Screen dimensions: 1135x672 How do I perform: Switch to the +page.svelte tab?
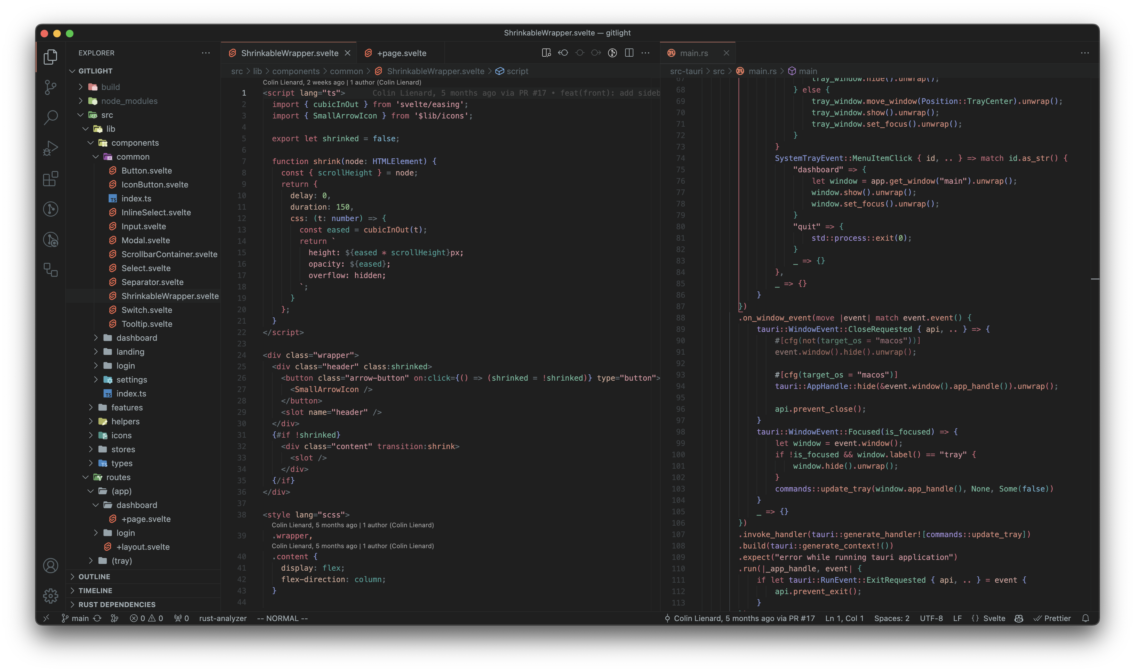tap(401, 53)
